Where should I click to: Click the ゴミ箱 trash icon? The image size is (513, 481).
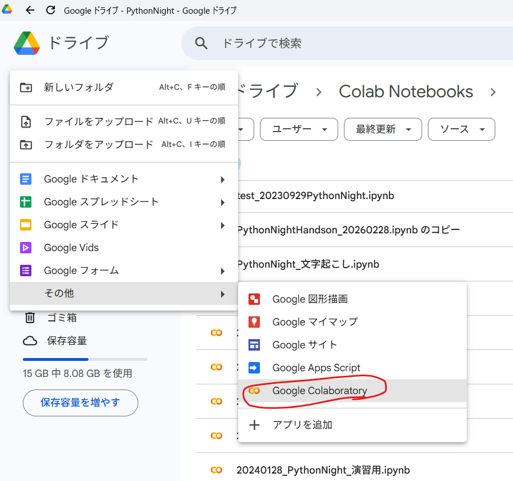[30, 317]
